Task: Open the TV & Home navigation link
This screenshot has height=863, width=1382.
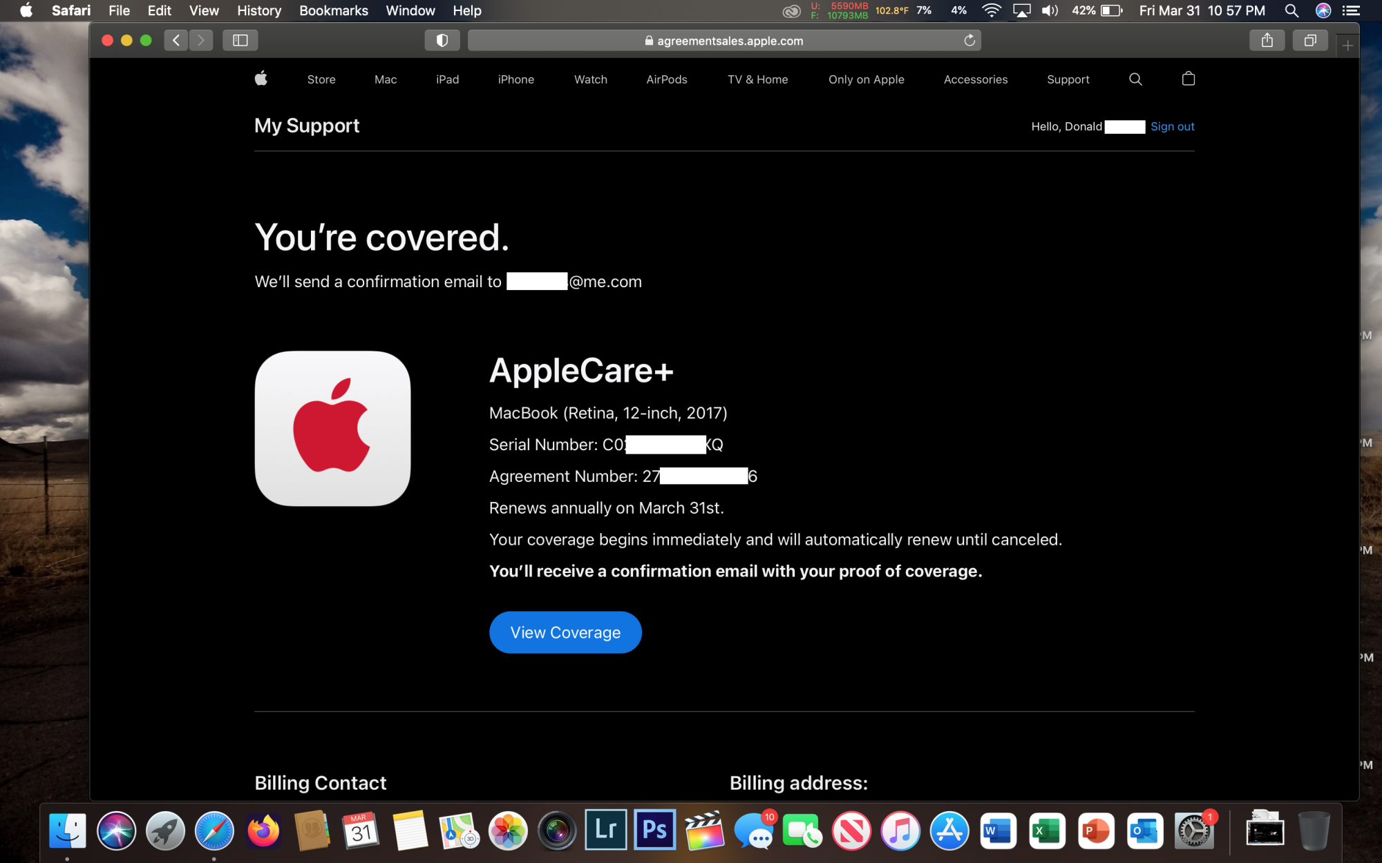Action: click(757, 79)
